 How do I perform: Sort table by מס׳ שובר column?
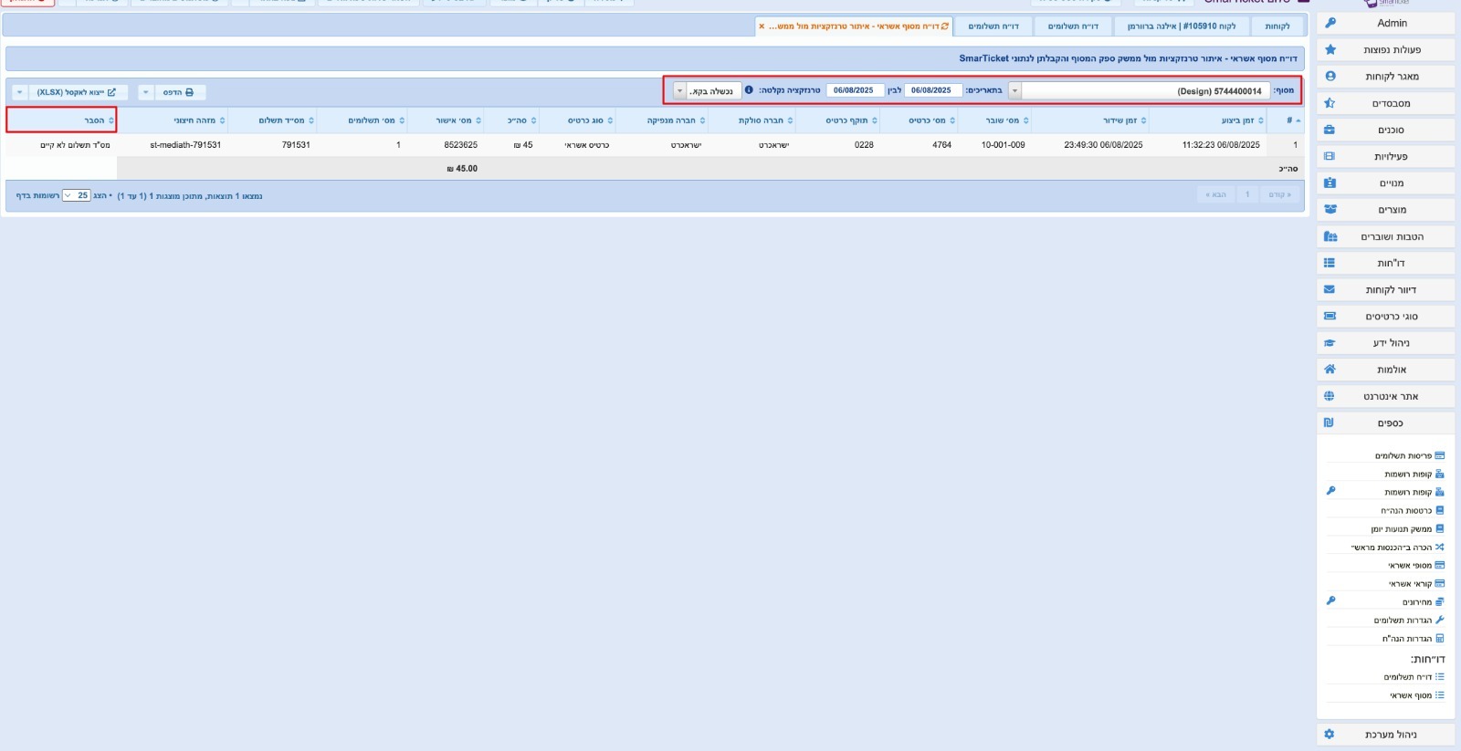click(x=996, y=120)
